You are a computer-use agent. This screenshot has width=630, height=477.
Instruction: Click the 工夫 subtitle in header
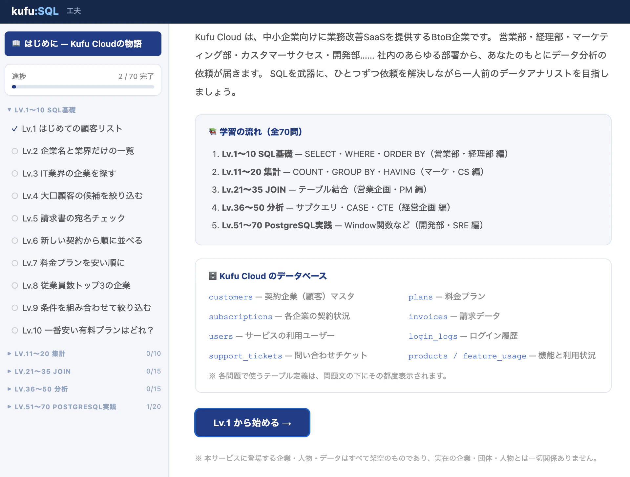(74, 11)
